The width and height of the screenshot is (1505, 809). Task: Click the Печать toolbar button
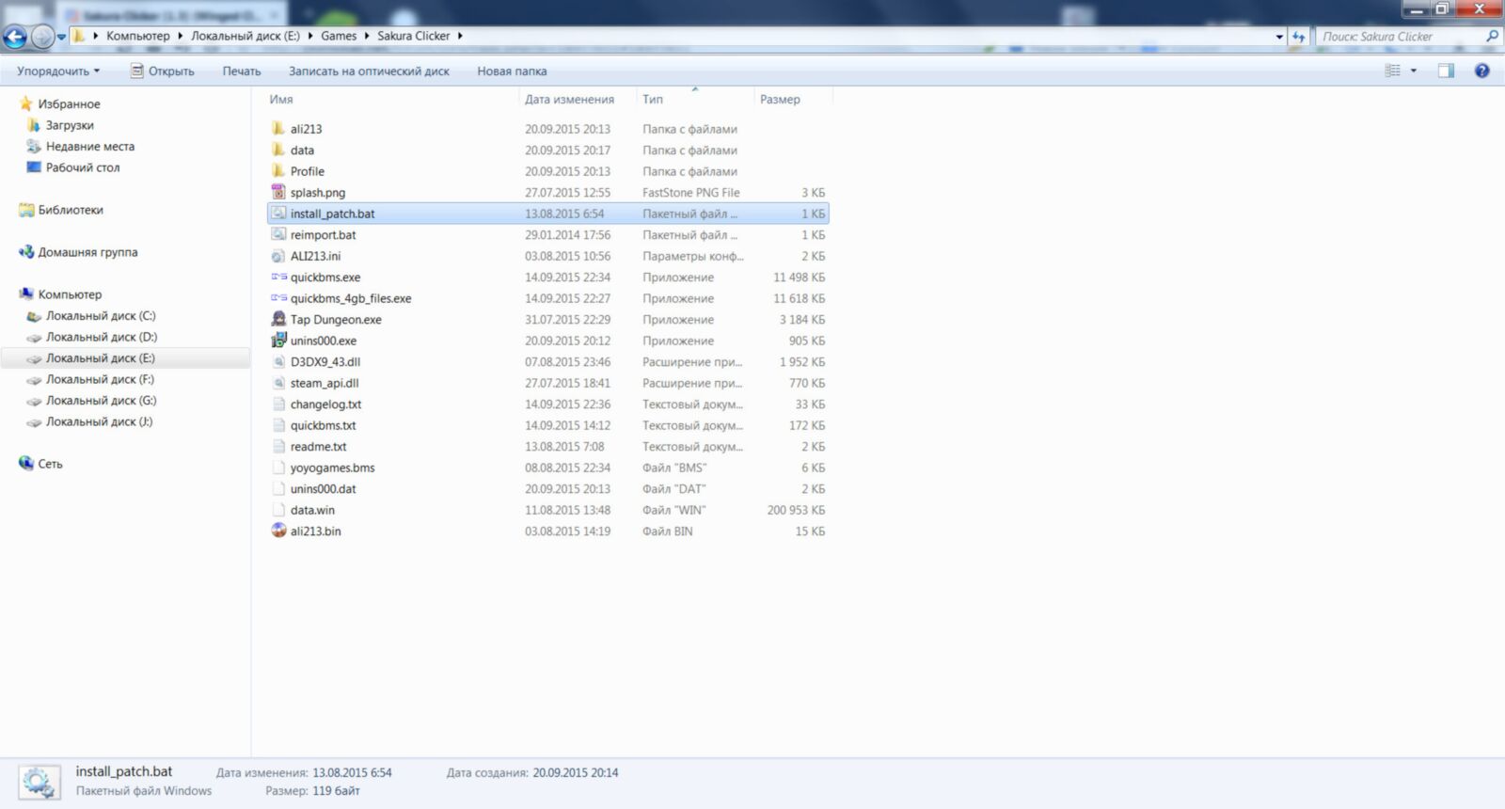click(x=242, y=71)
